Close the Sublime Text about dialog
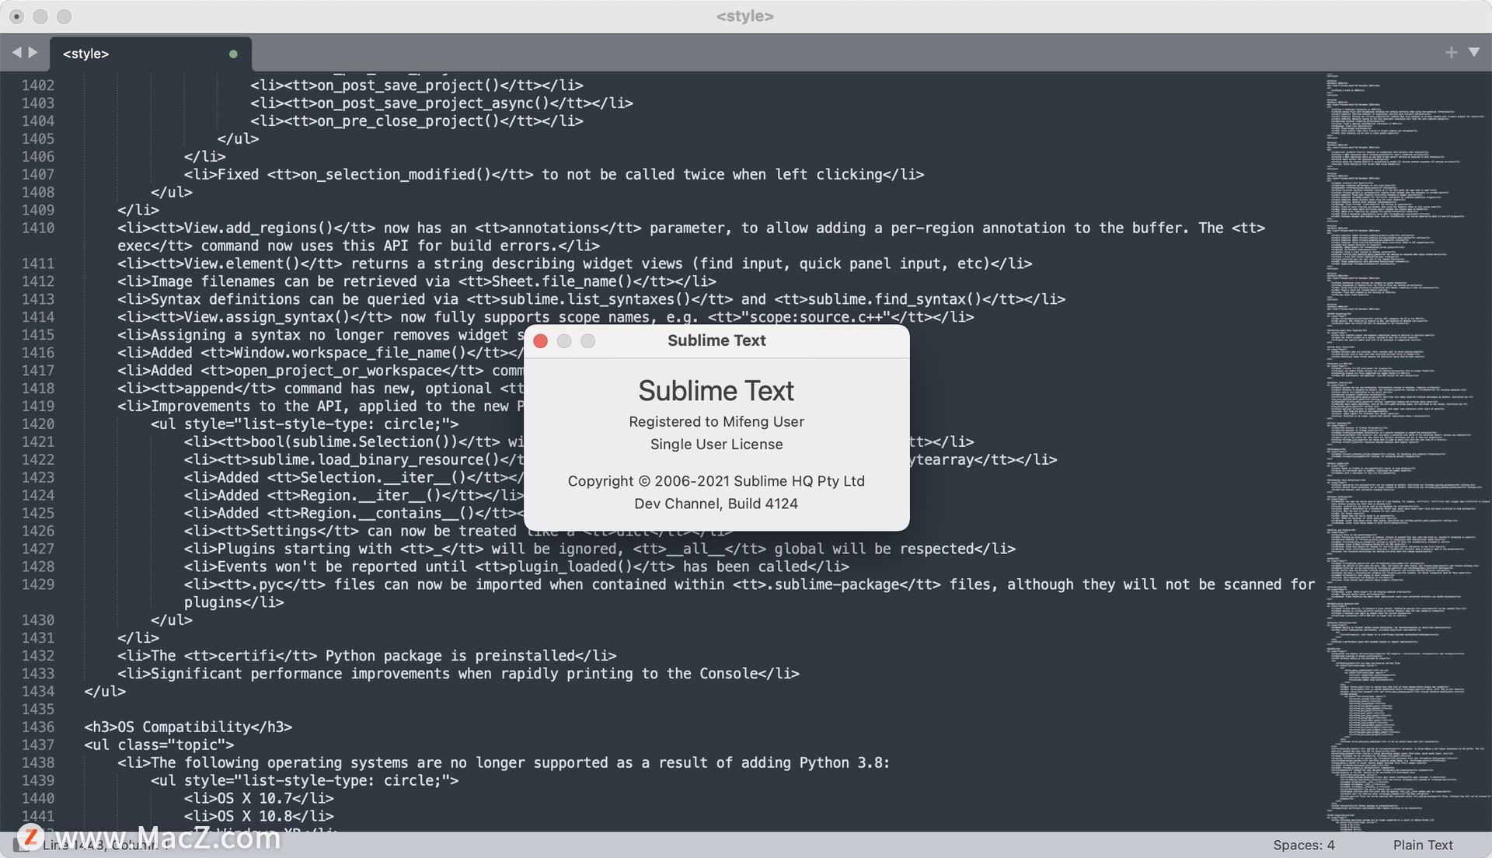This screenshot has width=1492, height=858. point(541,341)
